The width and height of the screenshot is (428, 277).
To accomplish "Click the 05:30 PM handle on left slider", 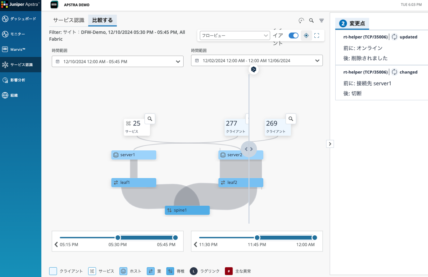I will (118, 238).
